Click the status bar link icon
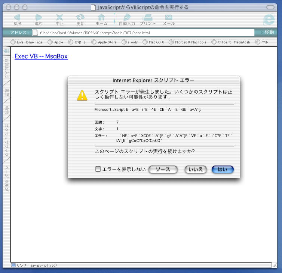Image resolution: width=282 pixels, height=273 pixels. coord(13,265)
